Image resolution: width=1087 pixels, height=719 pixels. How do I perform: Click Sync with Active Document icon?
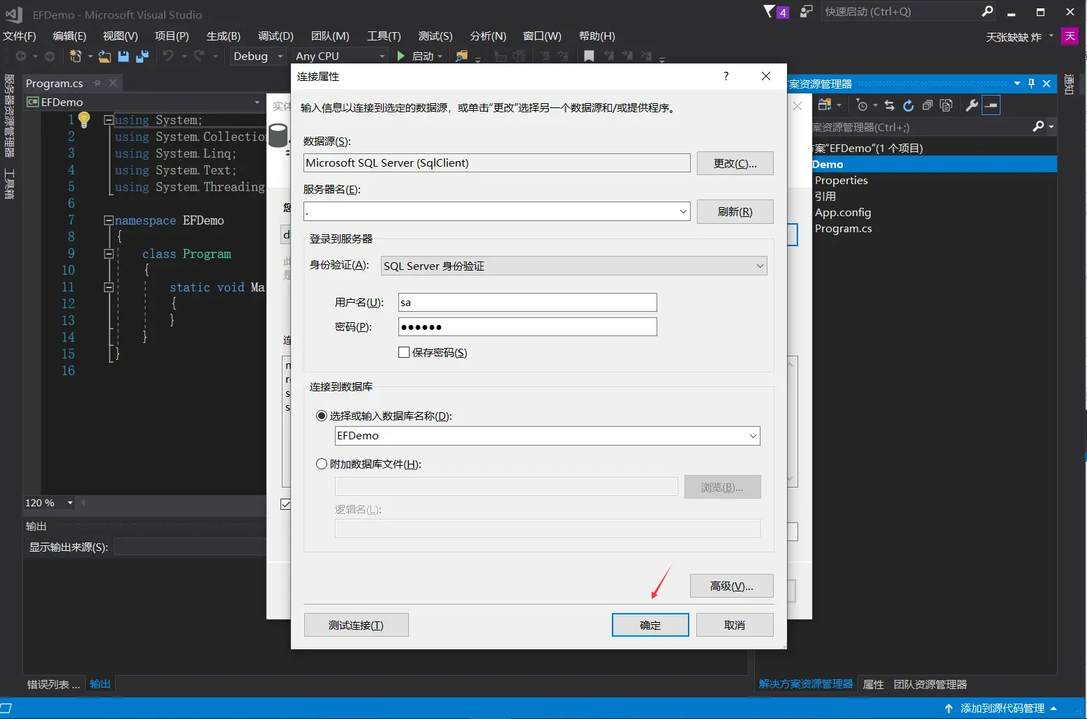(890, 105)
